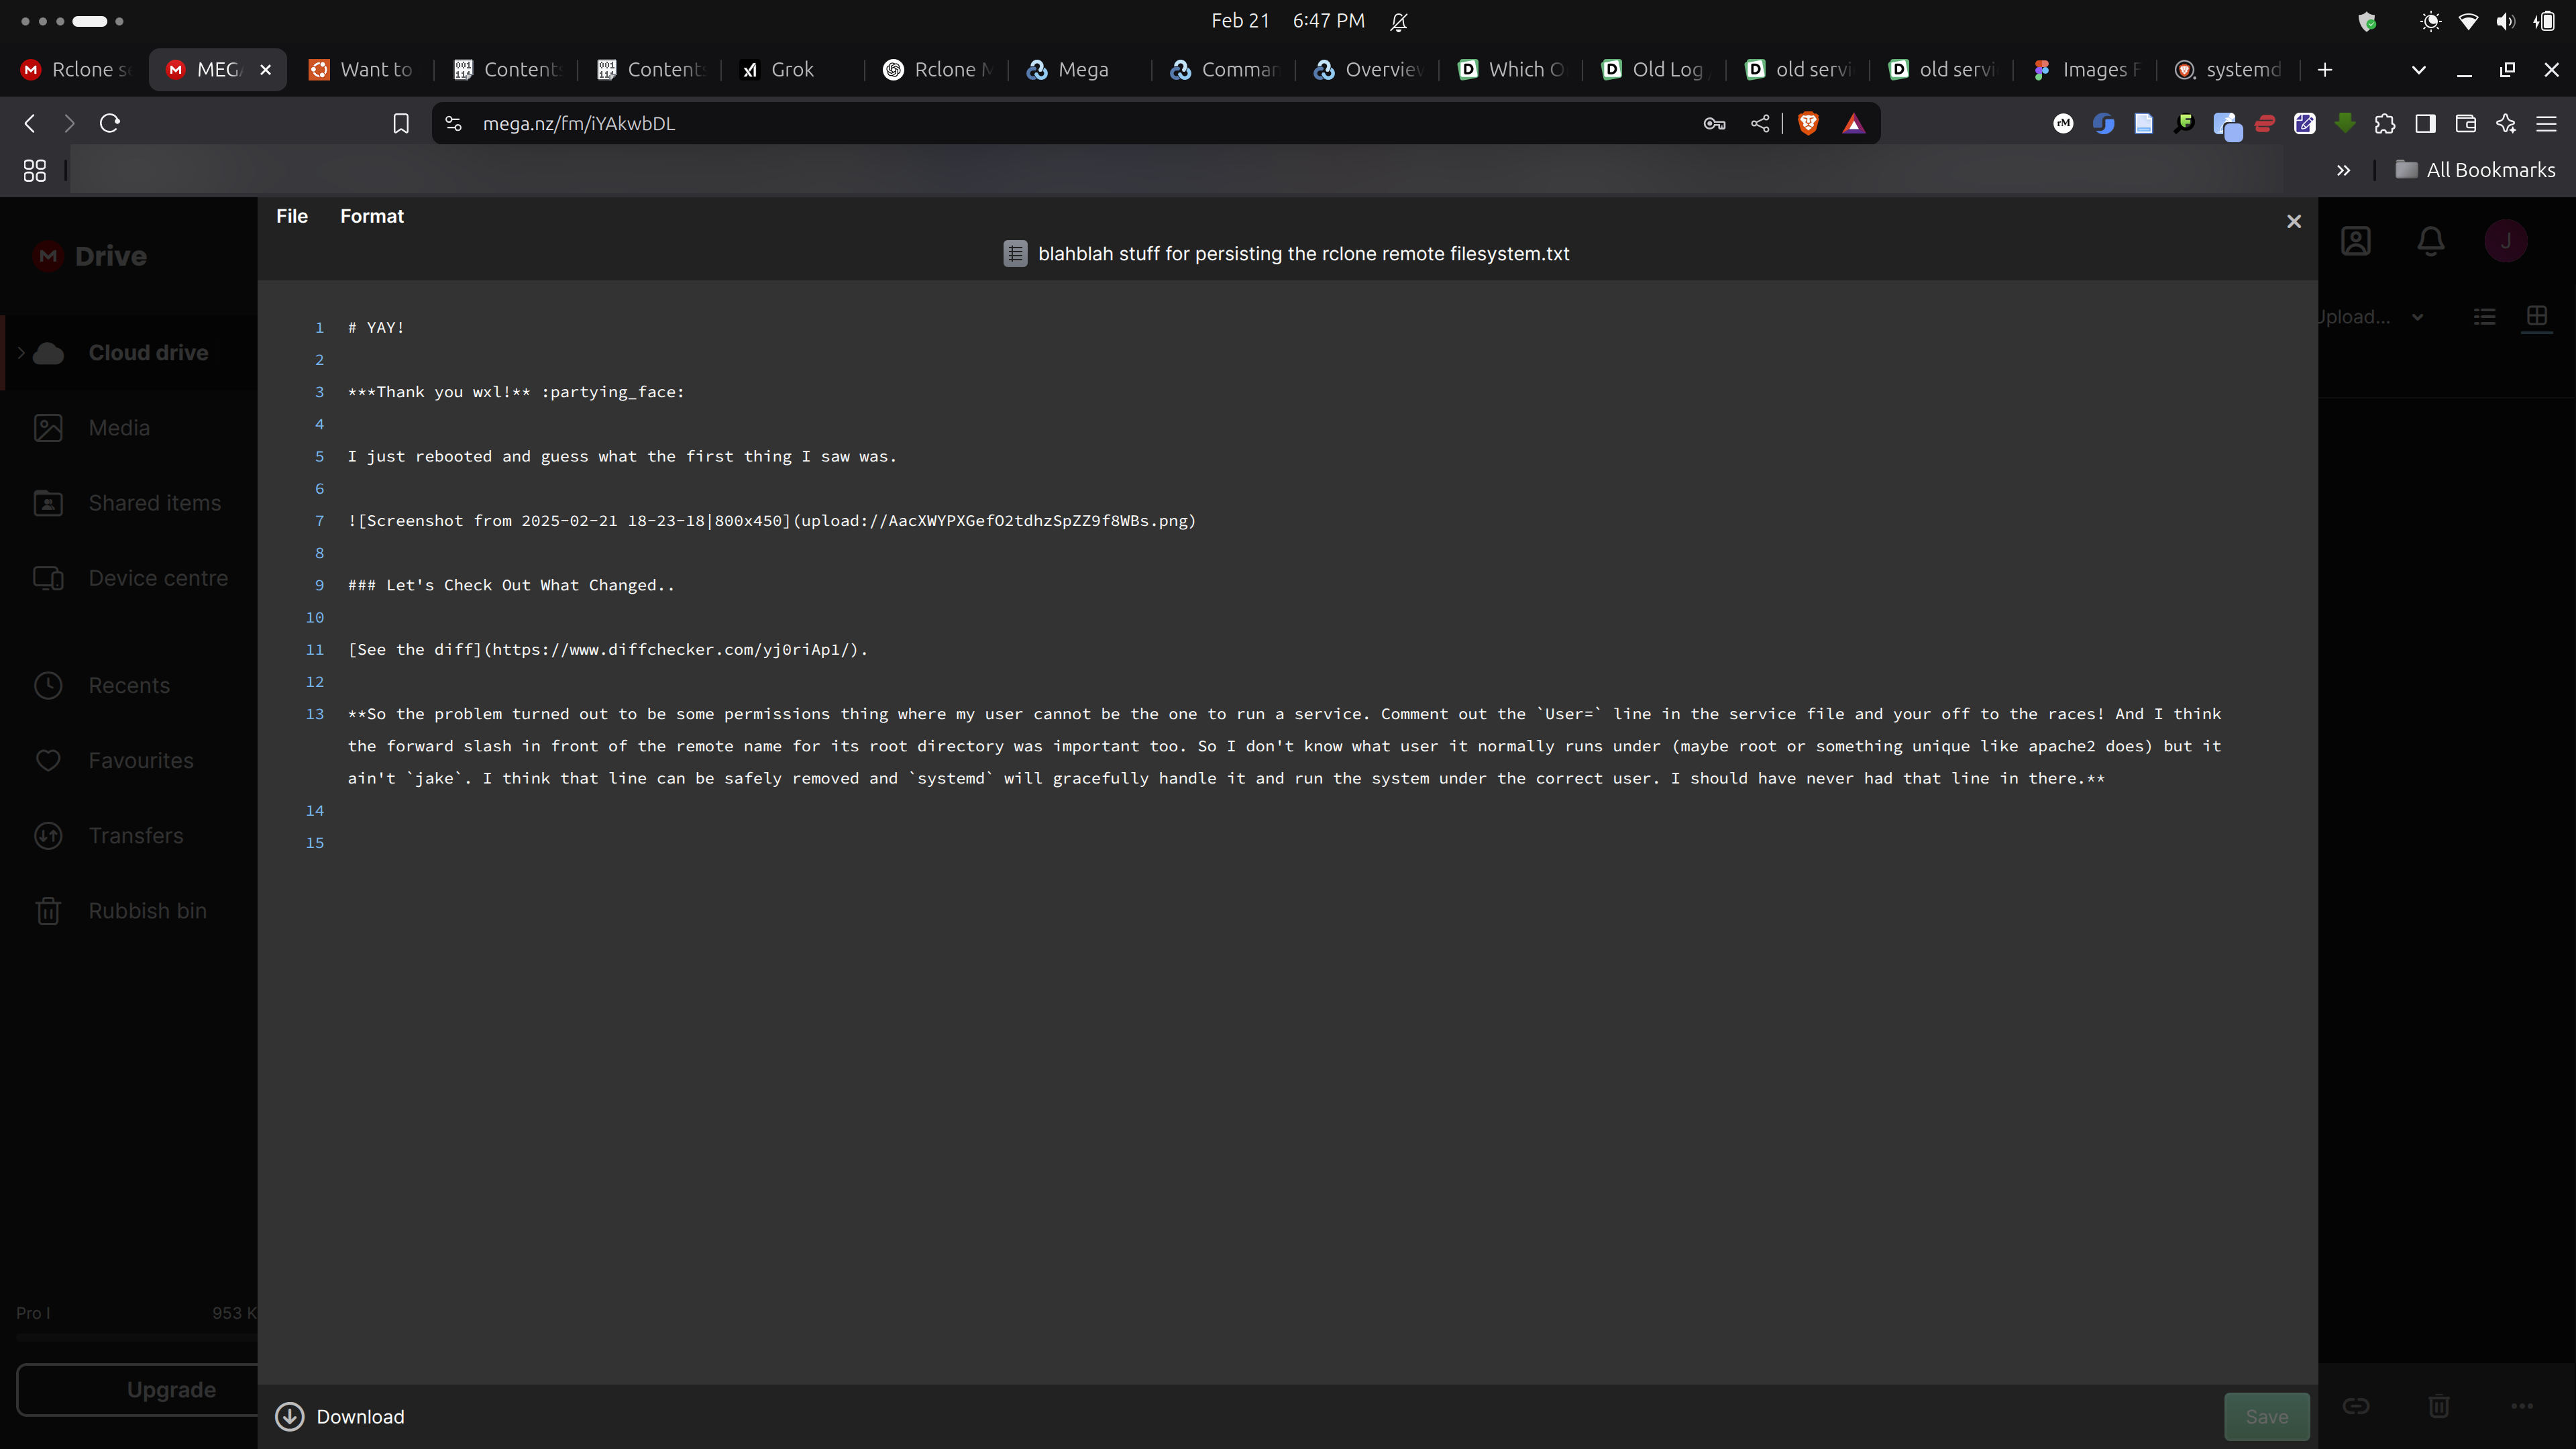
Task: Open the browser extensions puzzle icon
Action: (2385, 123)
